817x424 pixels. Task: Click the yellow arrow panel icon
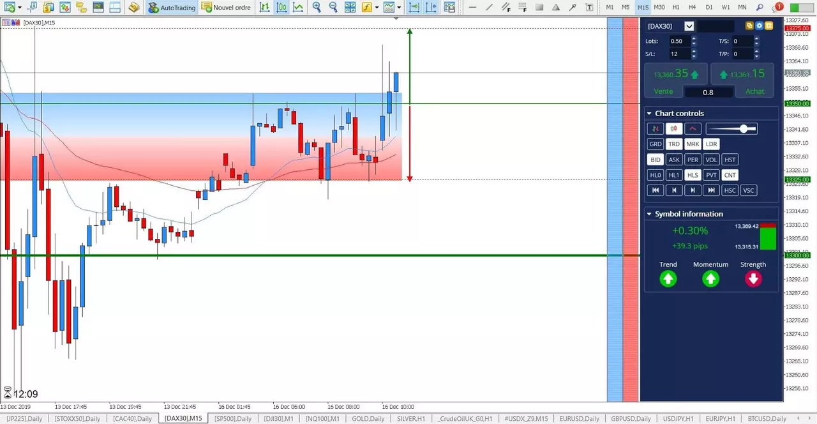[769, 26]
